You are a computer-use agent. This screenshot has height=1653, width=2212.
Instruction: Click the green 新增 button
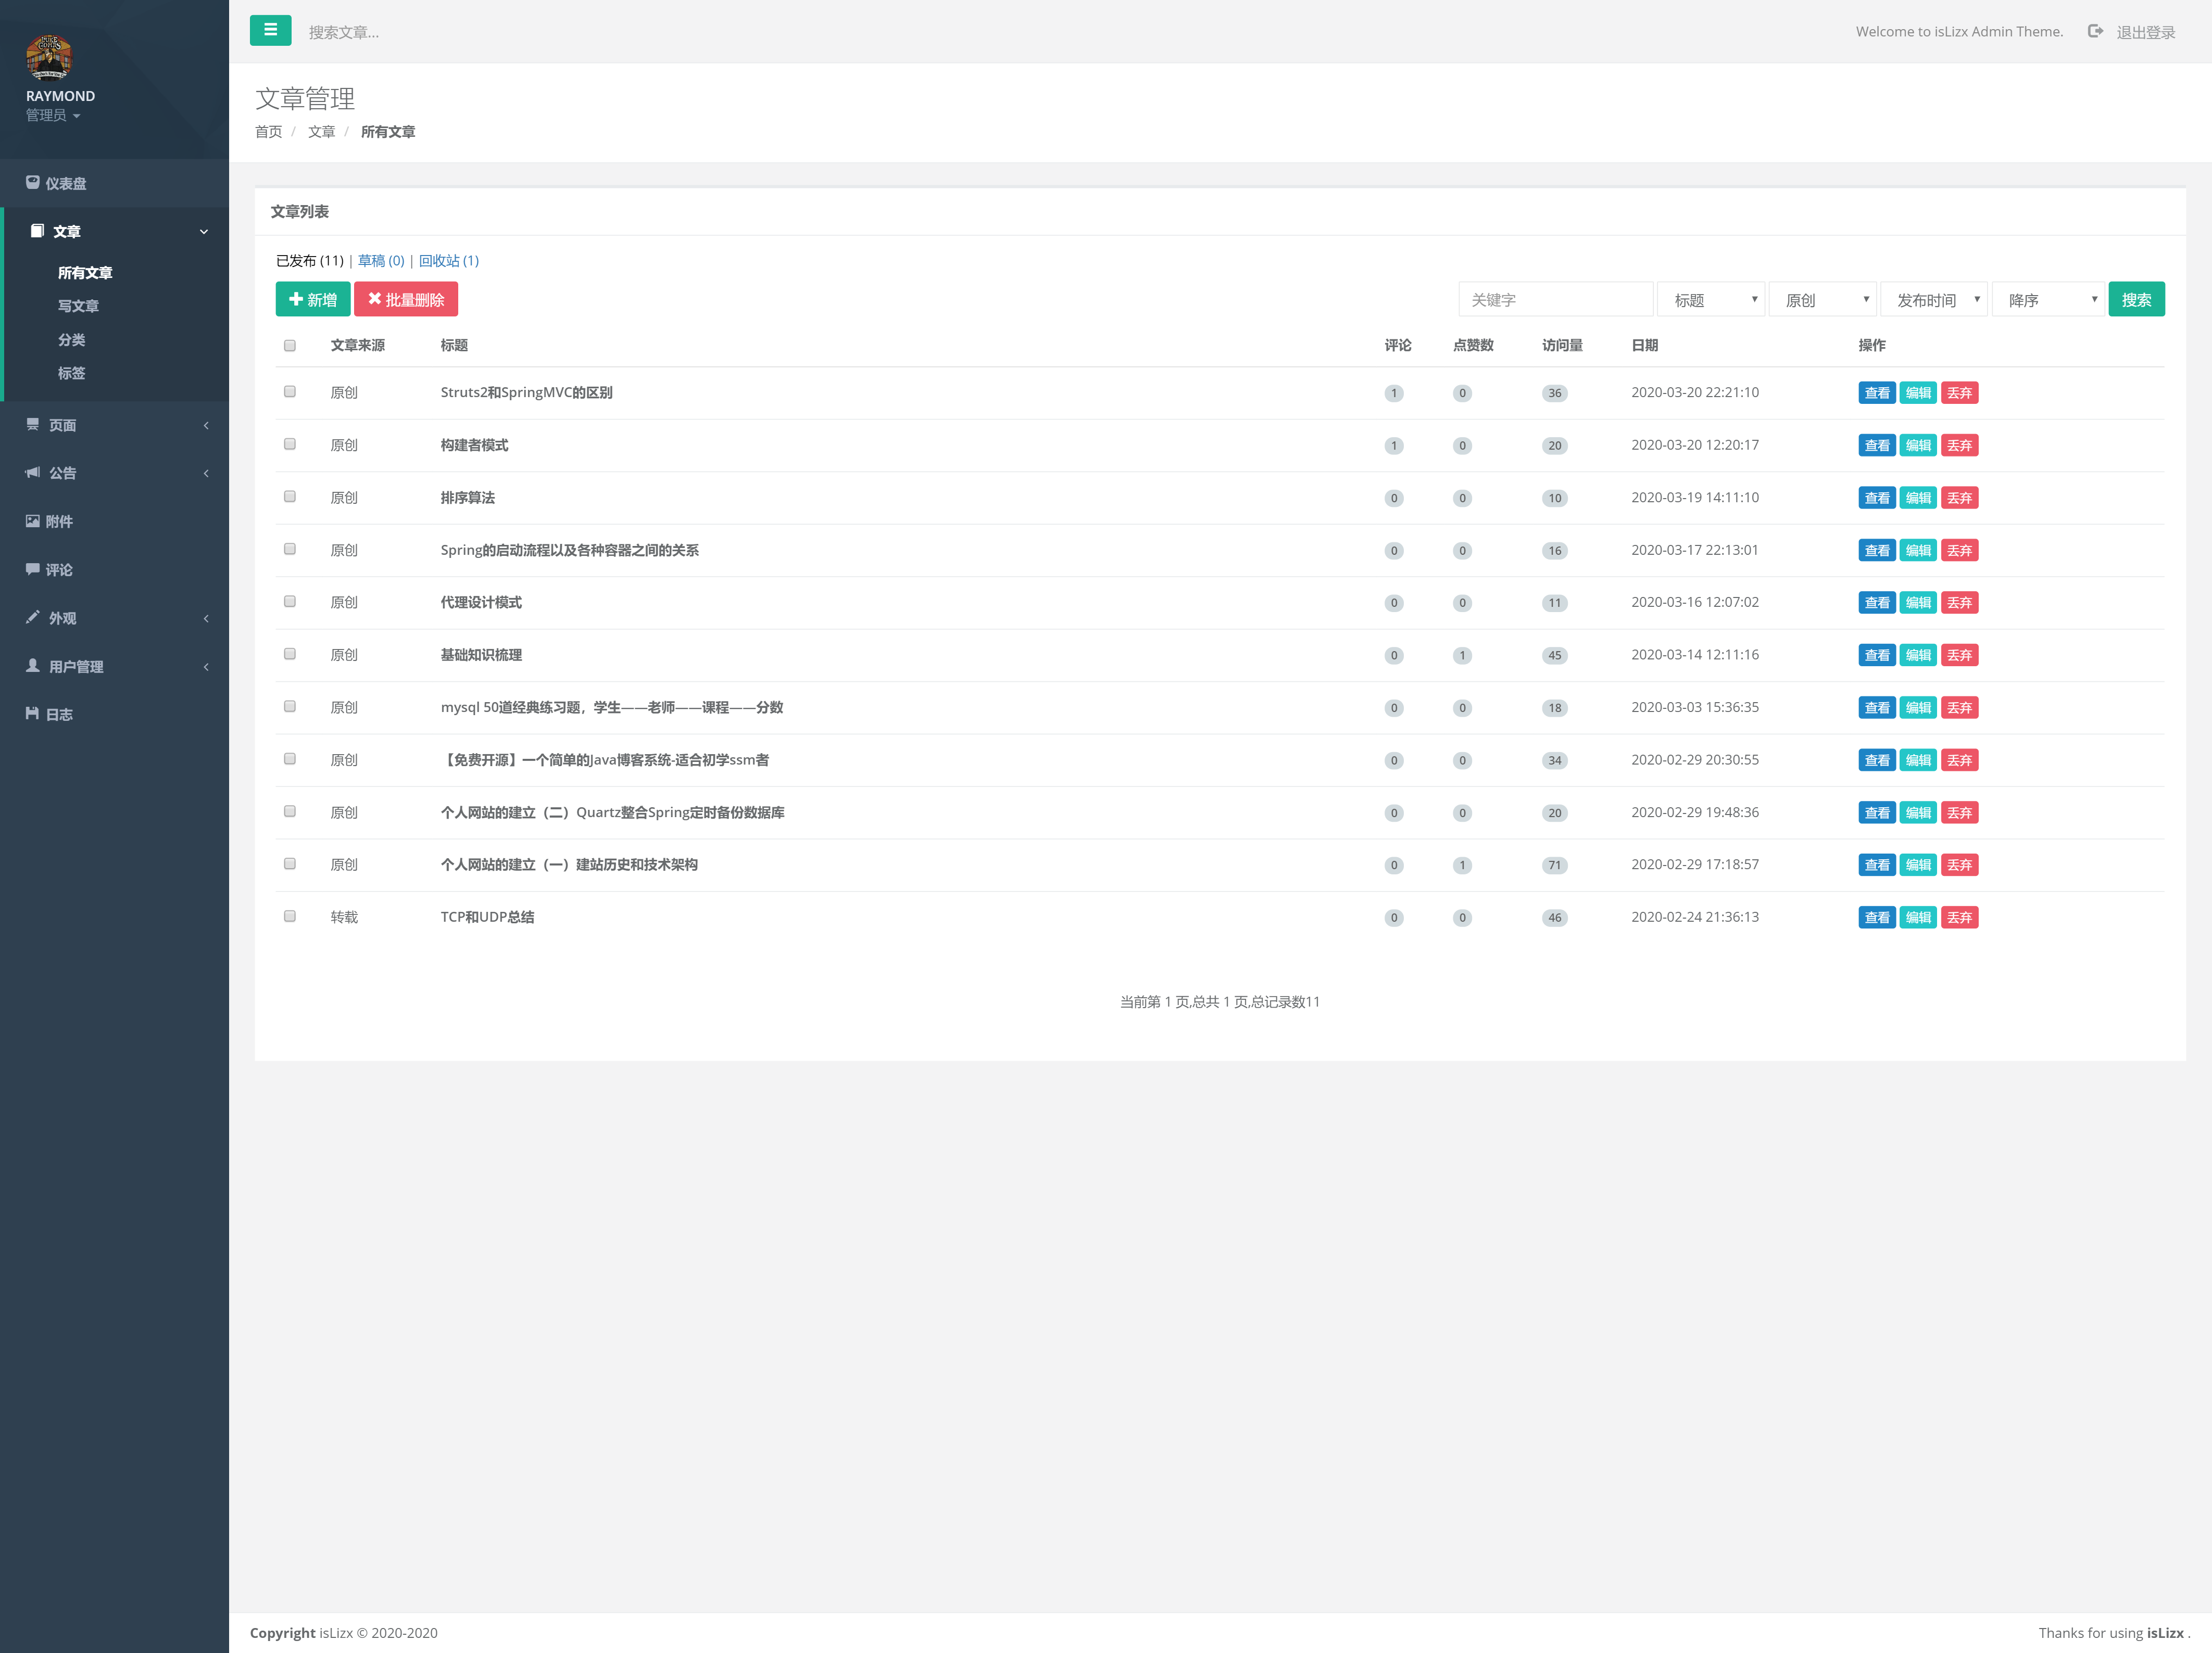pyautogui.click(x=313, y=300)
